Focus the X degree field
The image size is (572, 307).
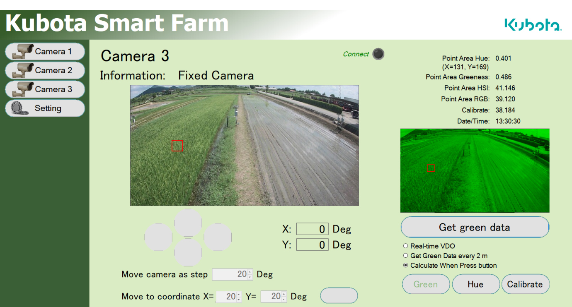coord(312,229)
